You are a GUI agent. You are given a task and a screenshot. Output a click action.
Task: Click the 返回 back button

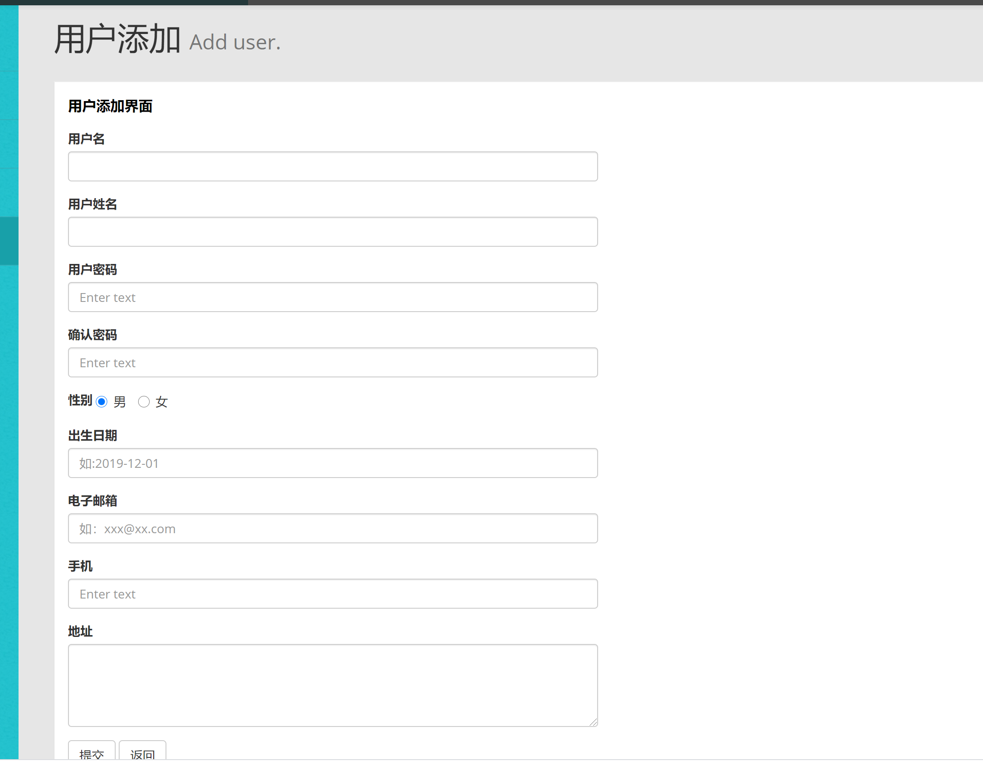[142, 752]
